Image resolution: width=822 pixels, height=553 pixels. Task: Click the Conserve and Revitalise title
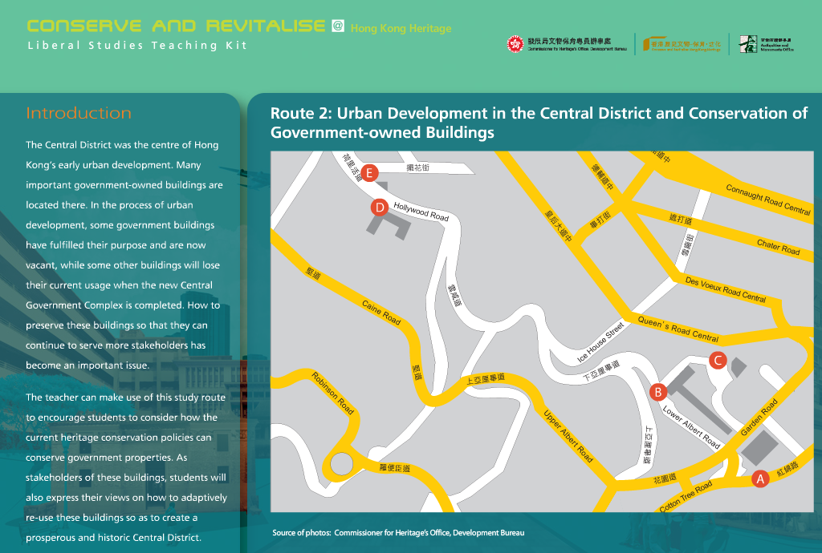point(176,26)
